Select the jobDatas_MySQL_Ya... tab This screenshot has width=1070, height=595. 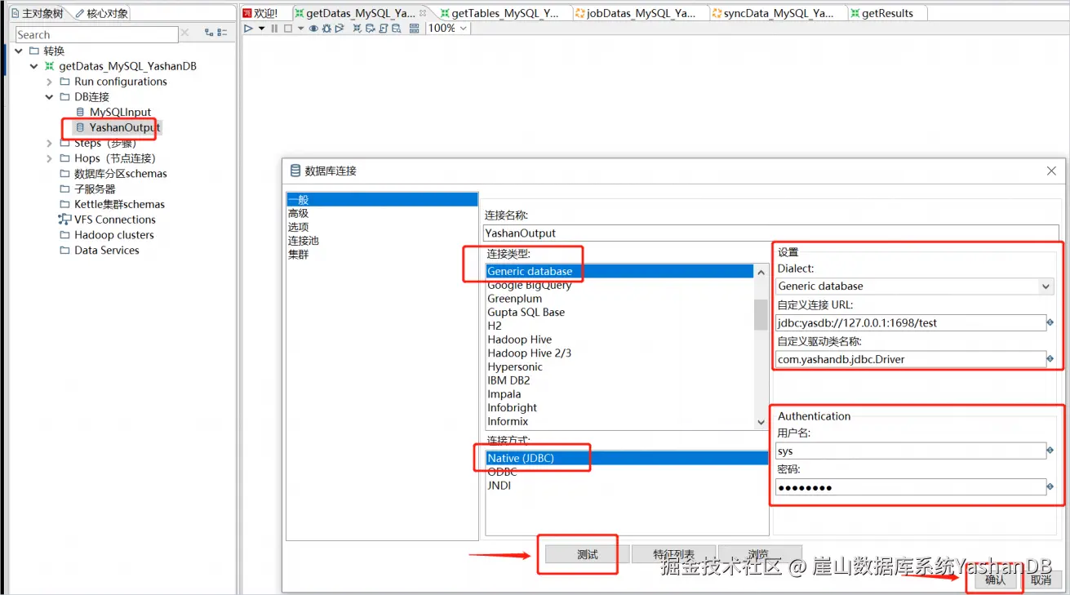(635, 13)
